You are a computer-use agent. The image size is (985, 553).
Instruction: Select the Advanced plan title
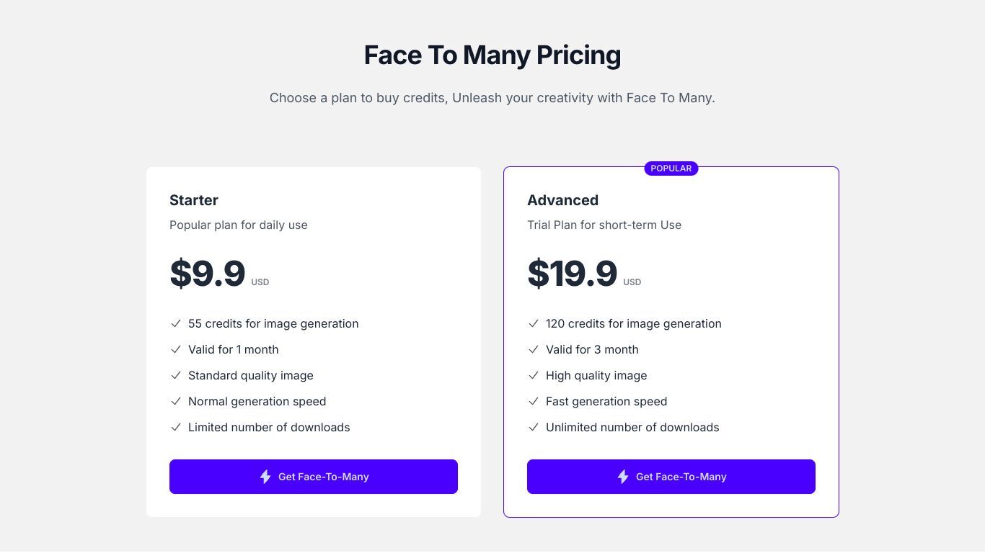point(562,200)
